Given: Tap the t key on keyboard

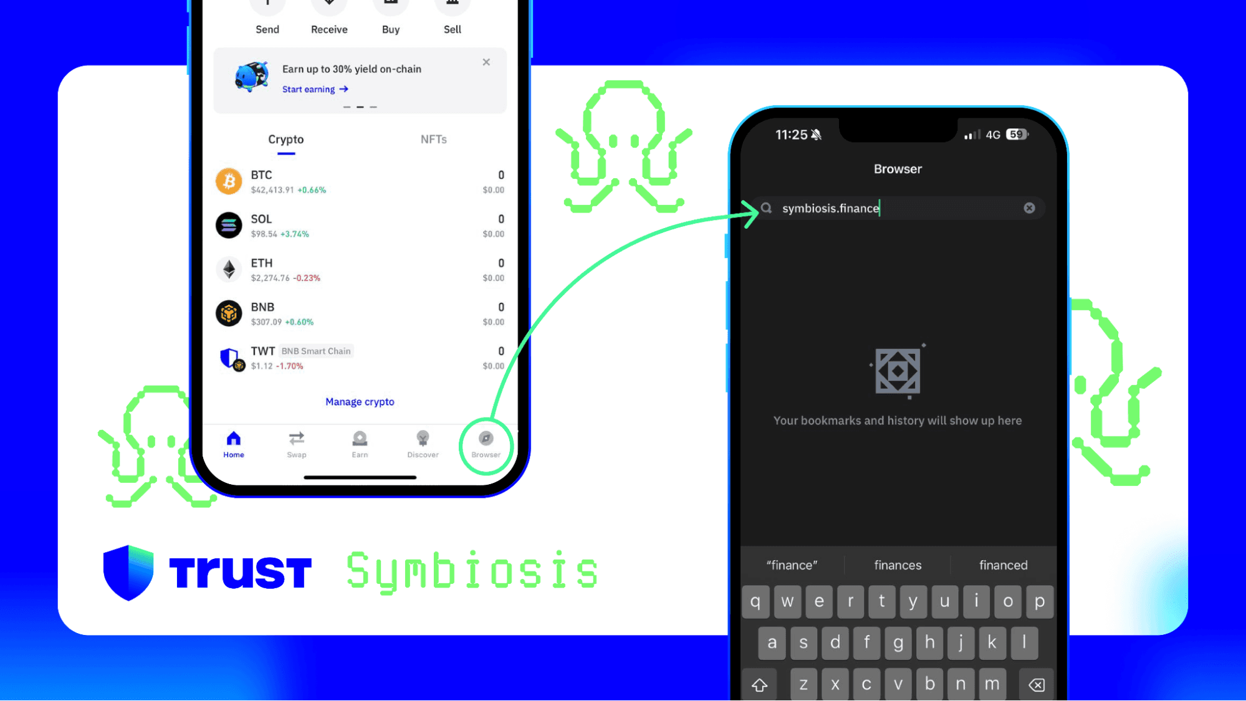Looking at the screenshot, I should click(882, 602).
